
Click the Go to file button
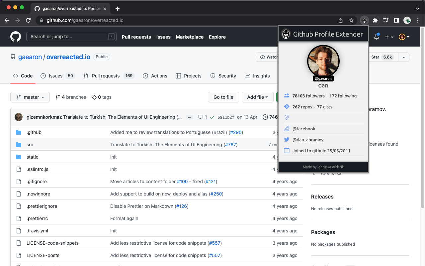click(223, 97)
